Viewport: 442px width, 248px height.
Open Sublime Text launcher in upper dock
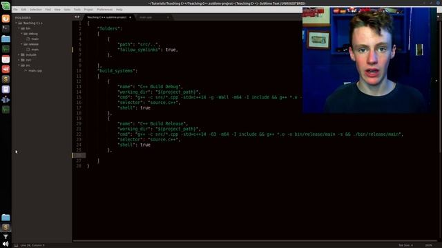[6, 79]
